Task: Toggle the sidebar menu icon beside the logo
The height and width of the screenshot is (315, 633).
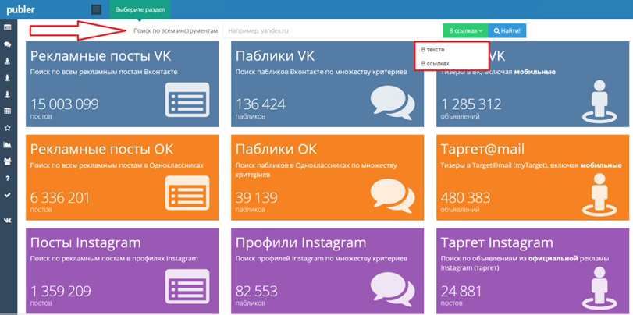Action: click(x=96, y=9)
